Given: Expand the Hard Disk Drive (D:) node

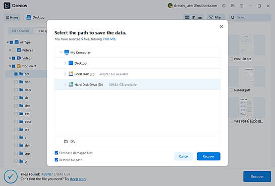Looking at the screenshot, I should (x=65, y=84).
